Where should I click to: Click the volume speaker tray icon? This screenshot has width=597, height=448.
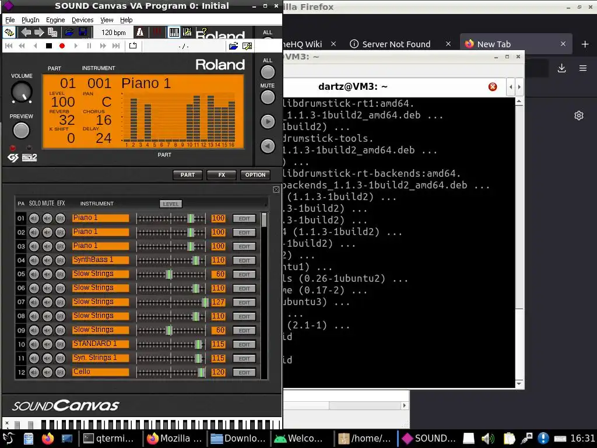488,439
